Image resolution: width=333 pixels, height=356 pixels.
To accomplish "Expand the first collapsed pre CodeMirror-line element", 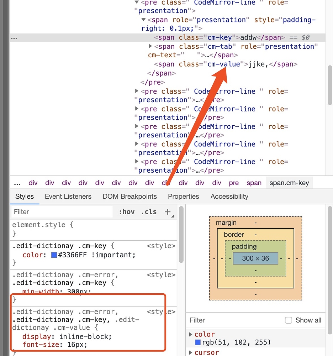I will click(137, 91).
